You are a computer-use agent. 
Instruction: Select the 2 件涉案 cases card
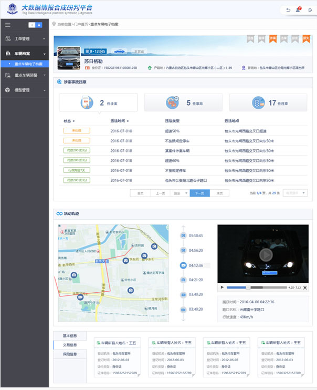point(98,103)
